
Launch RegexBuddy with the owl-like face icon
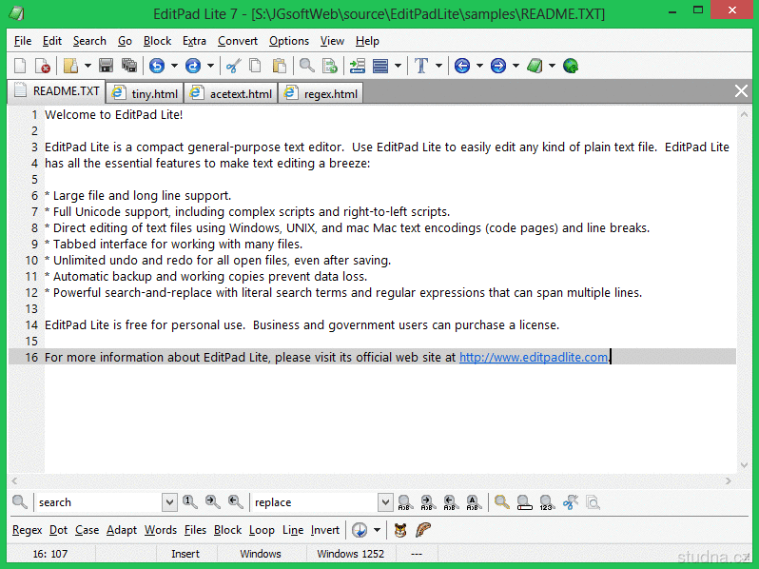(400, 530)
